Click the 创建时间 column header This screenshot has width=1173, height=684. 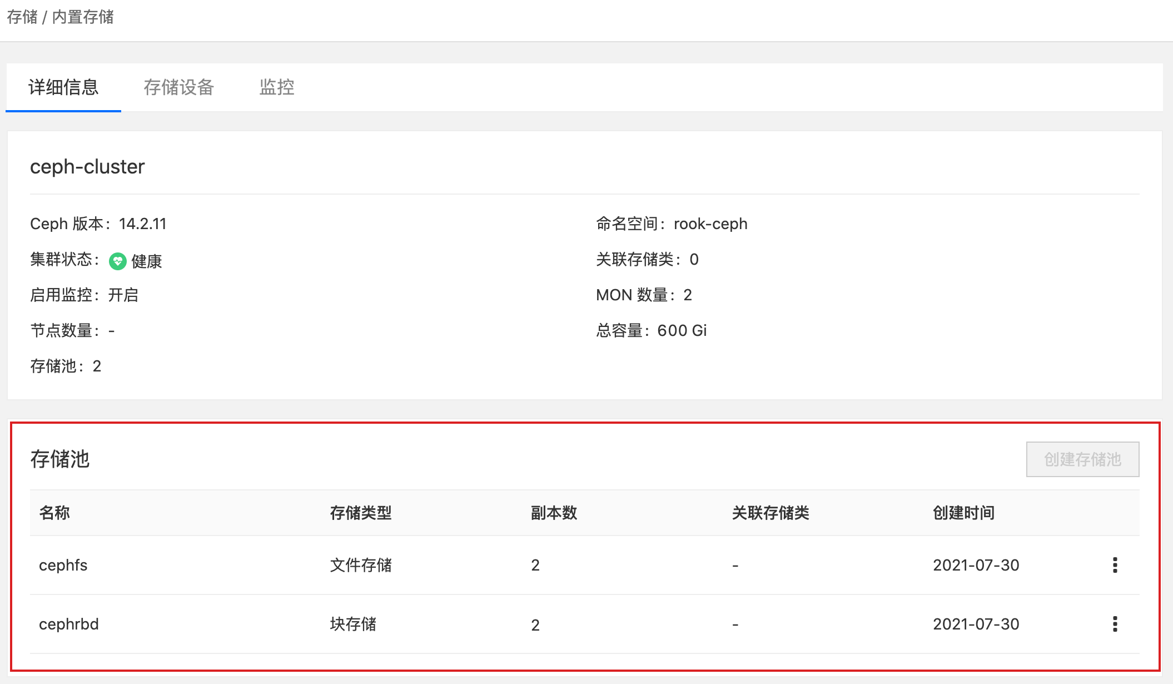point(963,513)
